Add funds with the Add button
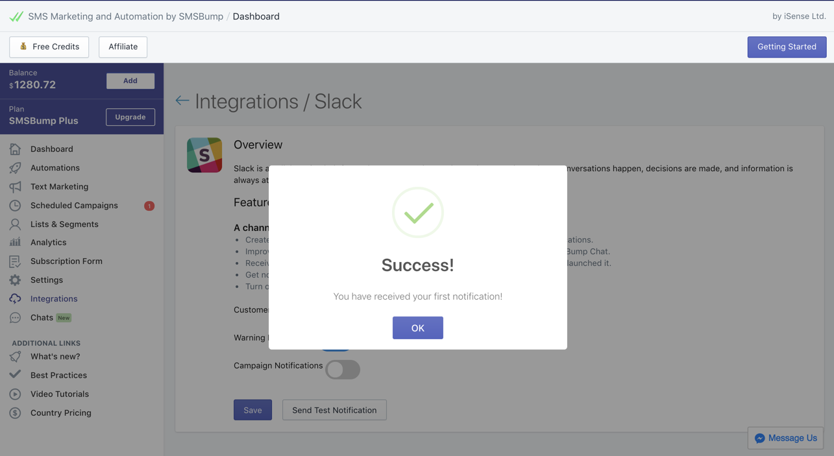This screenshot has height=456, width=834. (130, 81)
